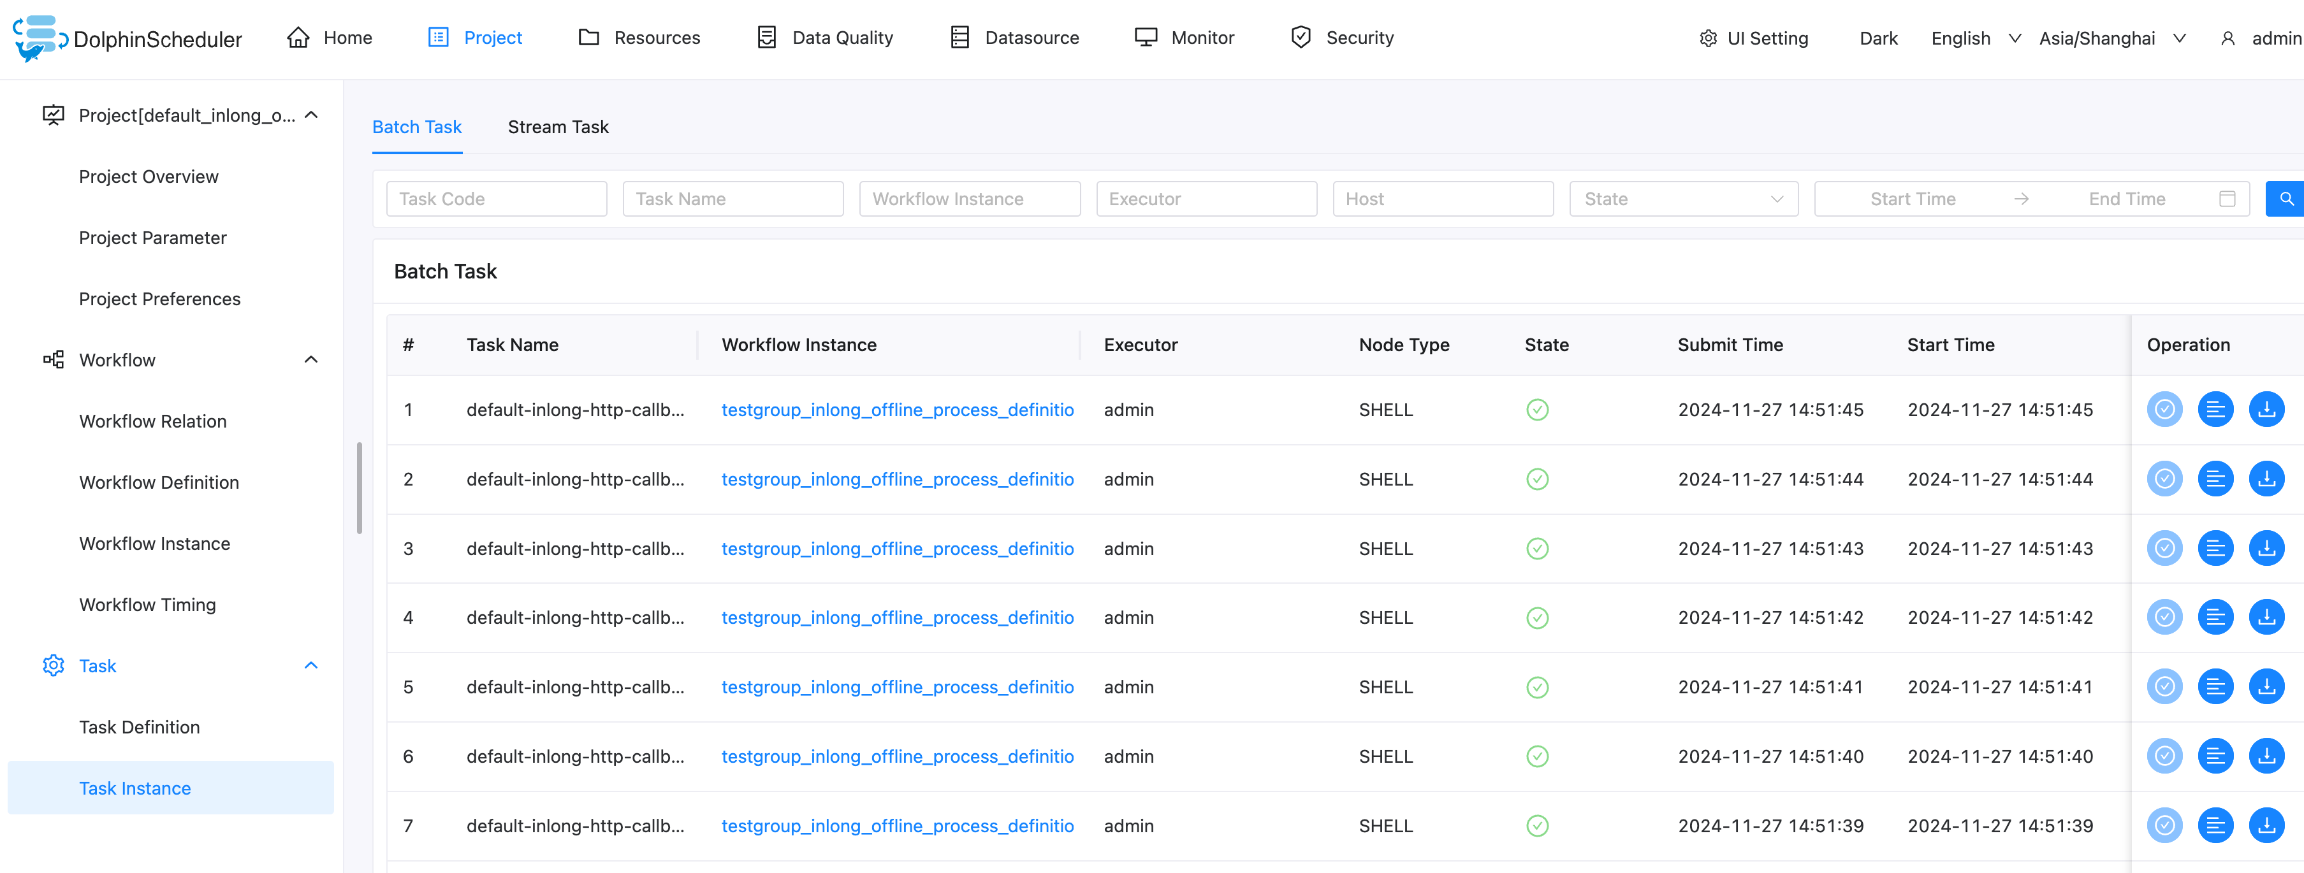Go to Workflow Definition page

159,482
